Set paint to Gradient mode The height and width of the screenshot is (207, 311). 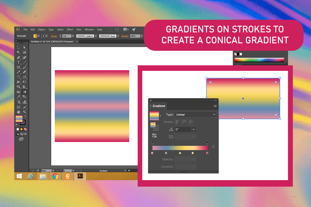point(21,129)
